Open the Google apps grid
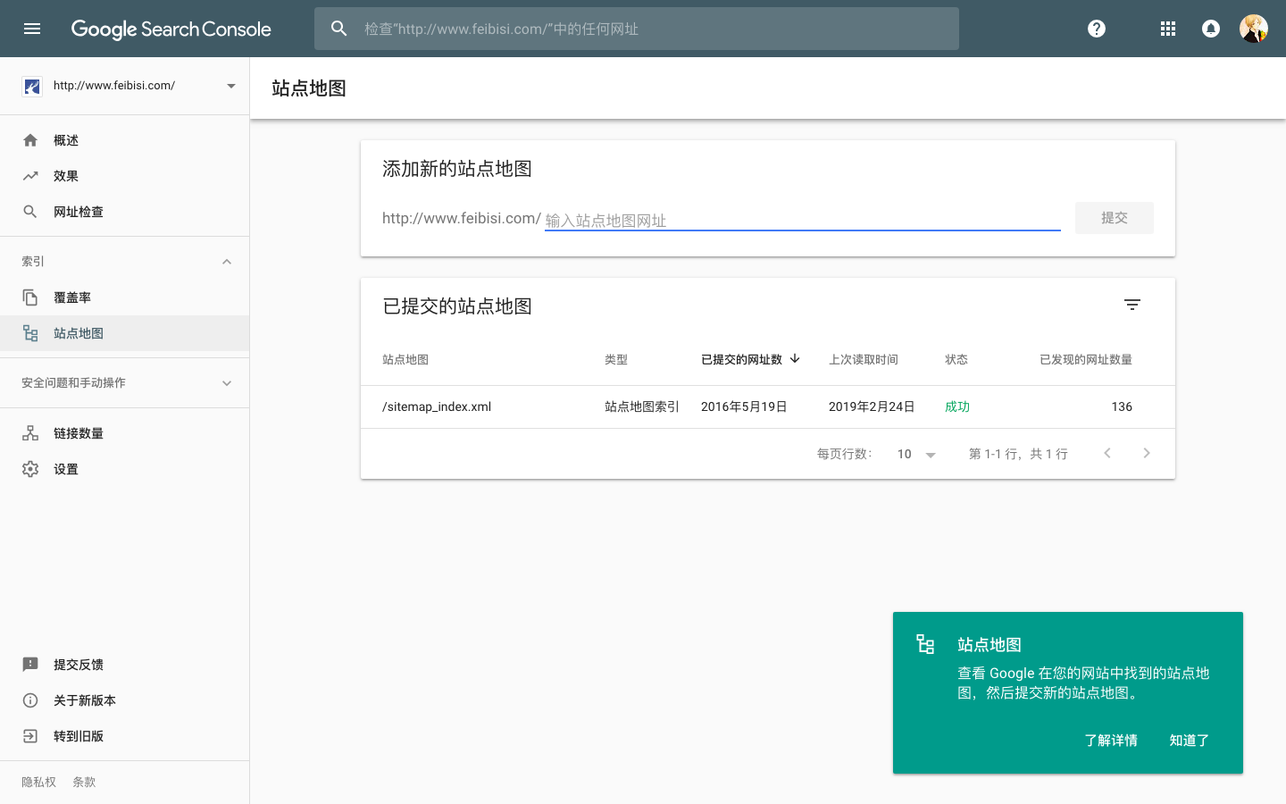 pos(1168,29)
